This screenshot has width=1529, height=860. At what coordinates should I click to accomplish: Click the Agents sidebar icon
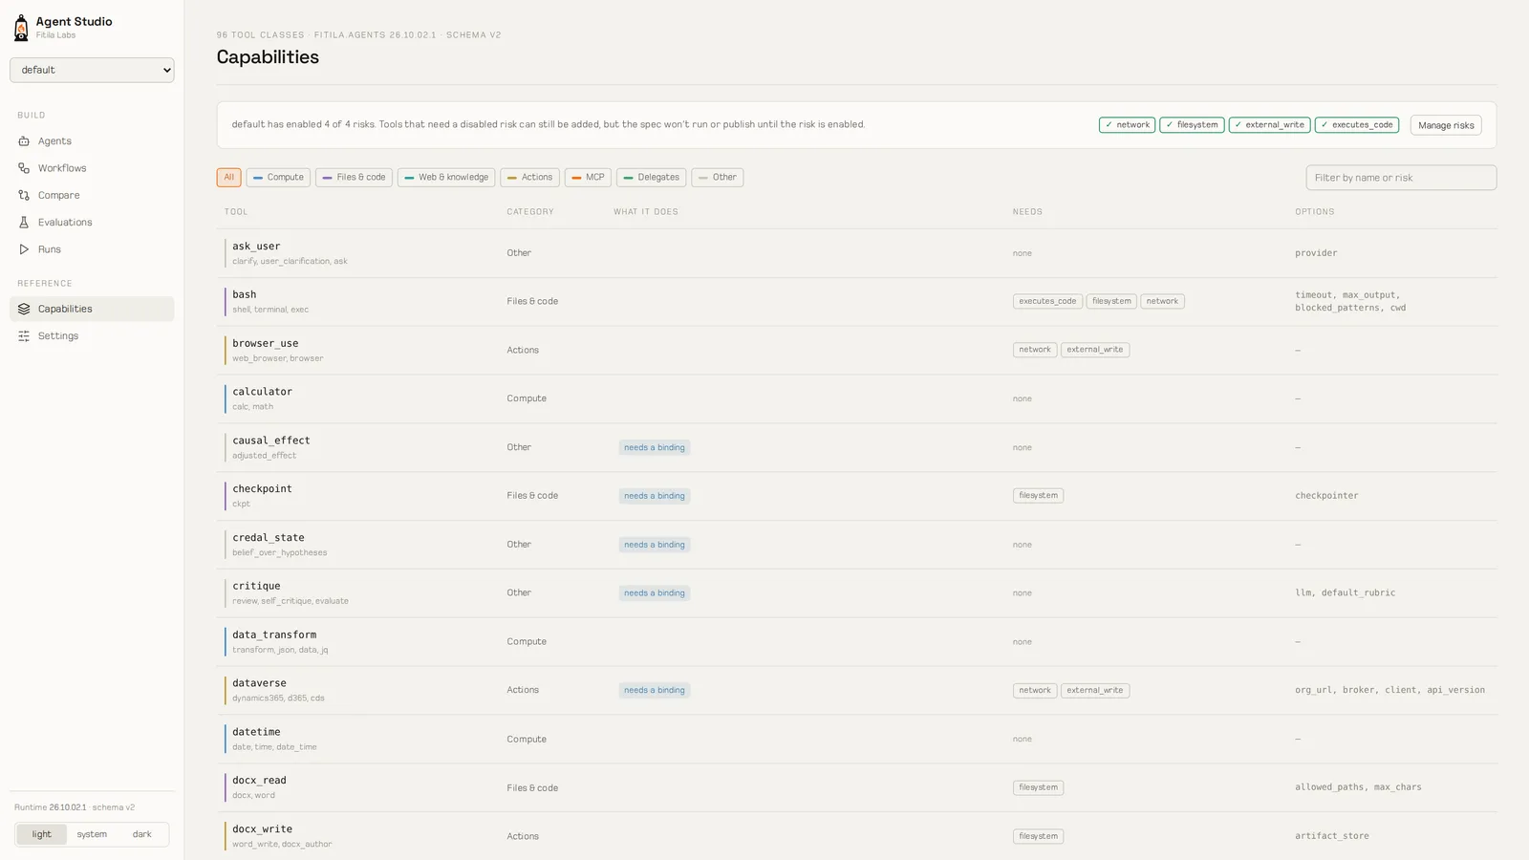(x=24, y=141)
